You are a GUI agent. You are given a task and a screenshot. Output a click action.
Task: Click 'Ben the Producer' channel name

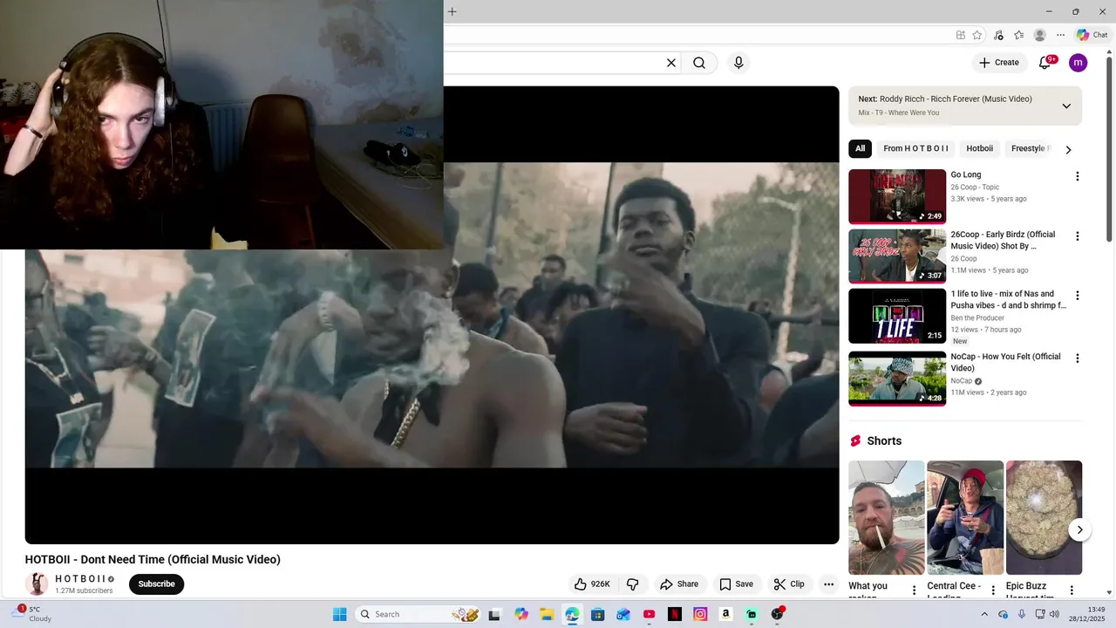tap(977, 317)
